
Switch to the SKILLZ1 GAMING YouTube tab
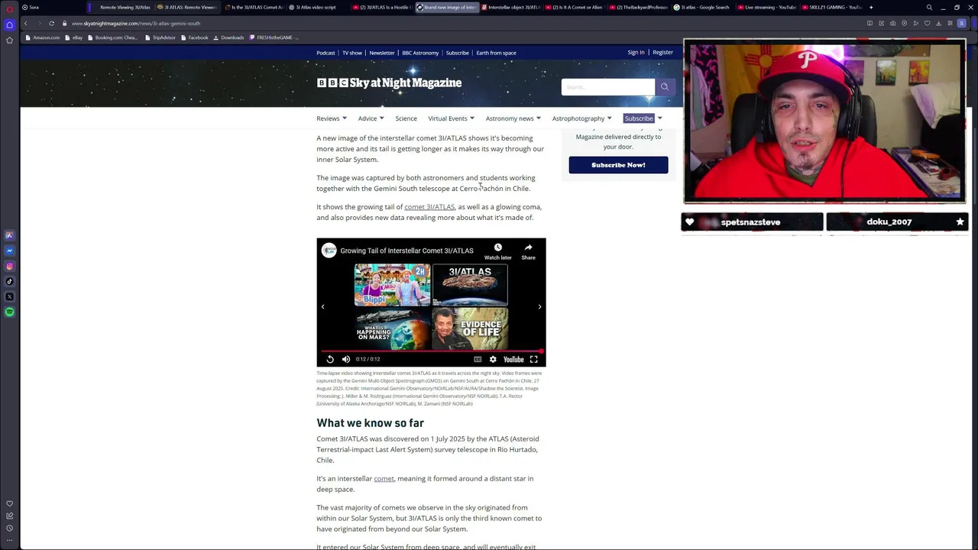click(831, 7)
